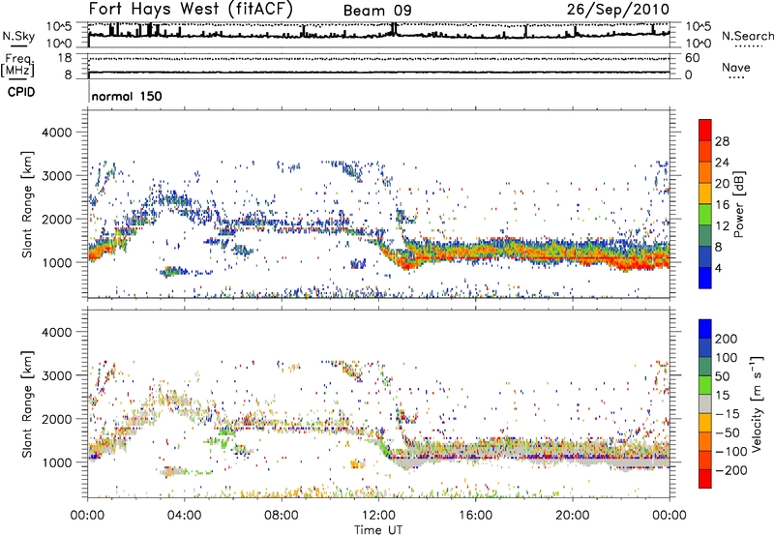Select the "1000" tick of the velocity panel
The height and width of the screenshot is (536, 774).
(56, 462)
